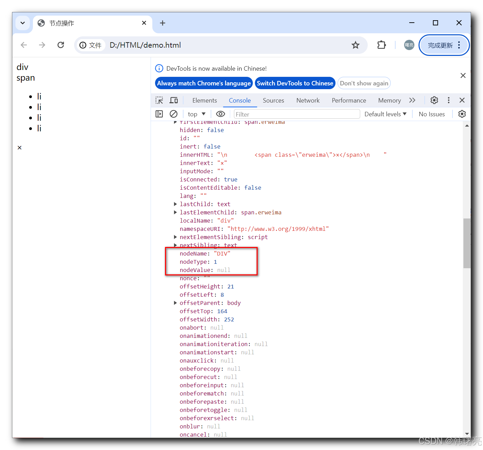Click the nodeType: 1 property row
Image resolution: width=483 pixels, height=450 pixels.
(x=198, y=262)
